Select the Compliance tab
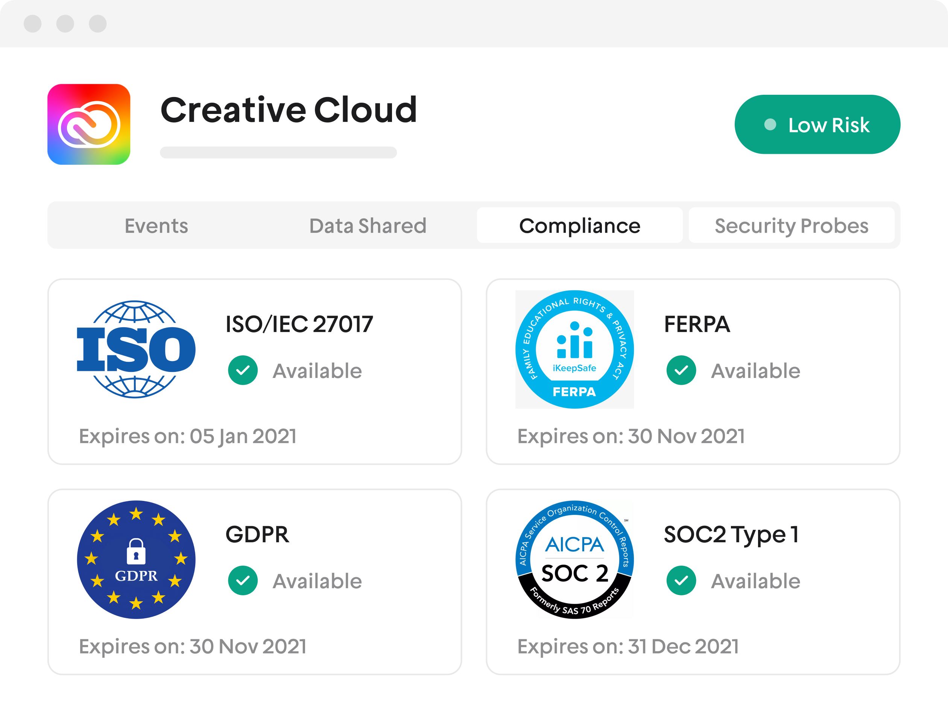The height and width of the screenshot is (710, 948). [x=579, y=226]
